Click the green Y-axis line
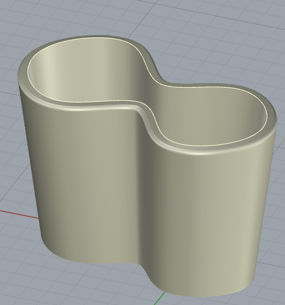The width and height of the screenshot is (285, 305). pyautogui.click(x=160, y=298)
